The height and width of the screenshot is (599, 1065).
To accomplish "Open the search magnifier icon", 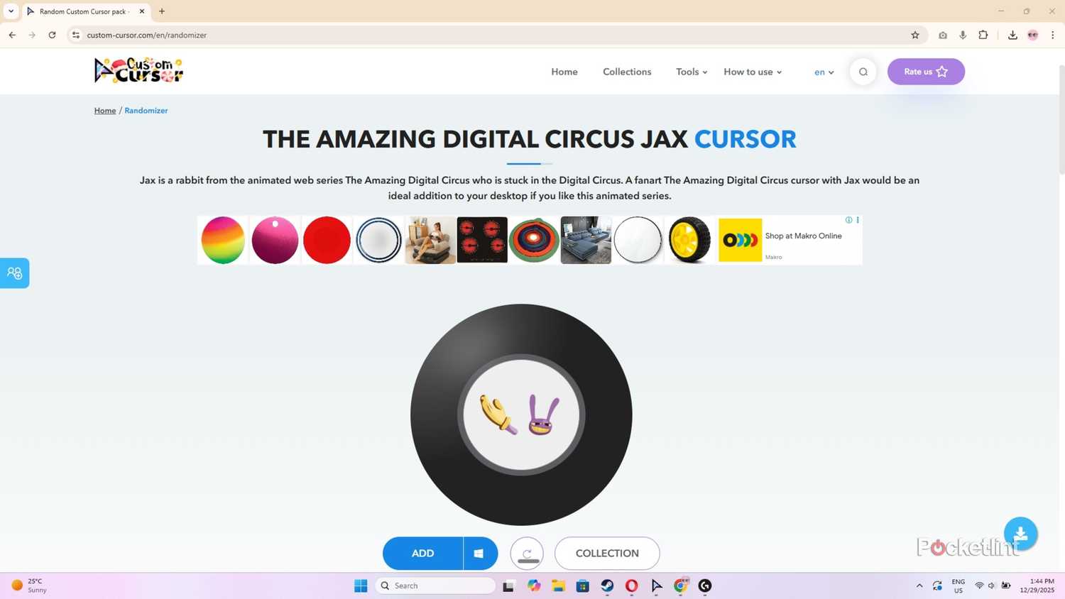I will (862, 71).
